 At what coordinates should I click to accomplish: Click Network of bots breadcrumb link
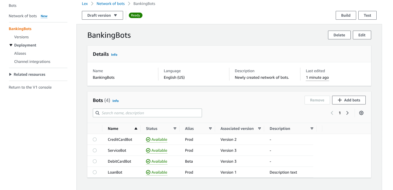(x=111, y=4)
